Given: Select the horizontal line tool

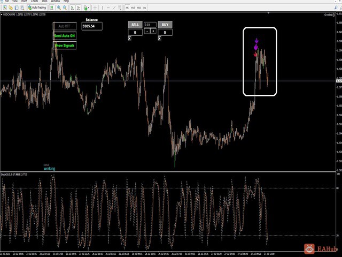Looking at the screenshot, I should pos(108,8).
